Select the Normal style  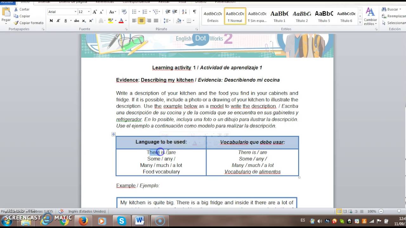pyautogui.click(x=235, y=16)
